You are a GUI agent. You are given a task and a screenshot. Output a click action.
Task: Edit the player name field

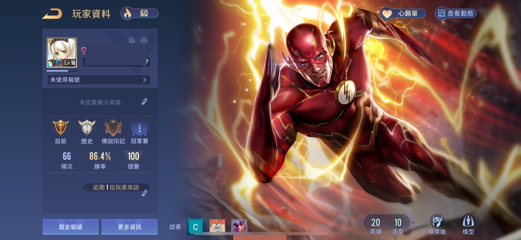coord(116,62)
